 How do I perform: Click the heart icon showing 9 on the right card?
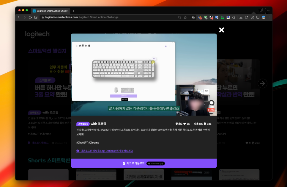[x=247, y=143]
